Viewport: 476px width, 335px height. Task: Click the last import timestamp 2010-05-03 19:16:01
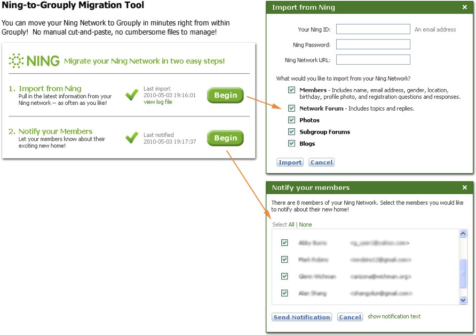pyautogui.click(x=170, y=95)
